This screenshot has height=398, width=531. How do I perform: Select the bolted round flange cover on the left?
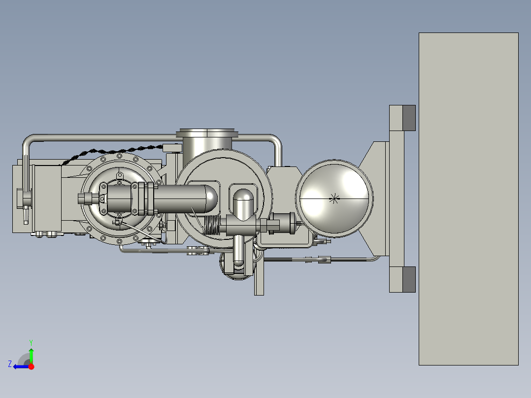tap(120, 198)
